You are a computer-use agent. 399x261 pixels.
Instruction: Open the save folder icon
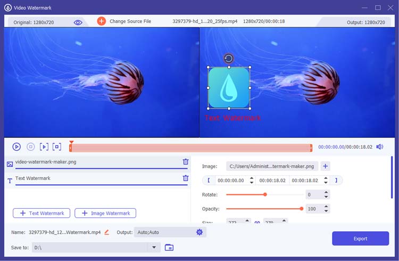coord(169,248)
